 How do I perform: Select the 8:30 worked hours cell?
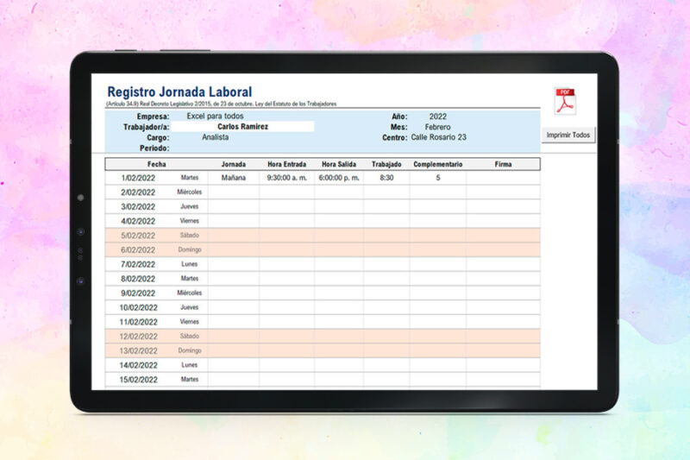coord(386,178)
